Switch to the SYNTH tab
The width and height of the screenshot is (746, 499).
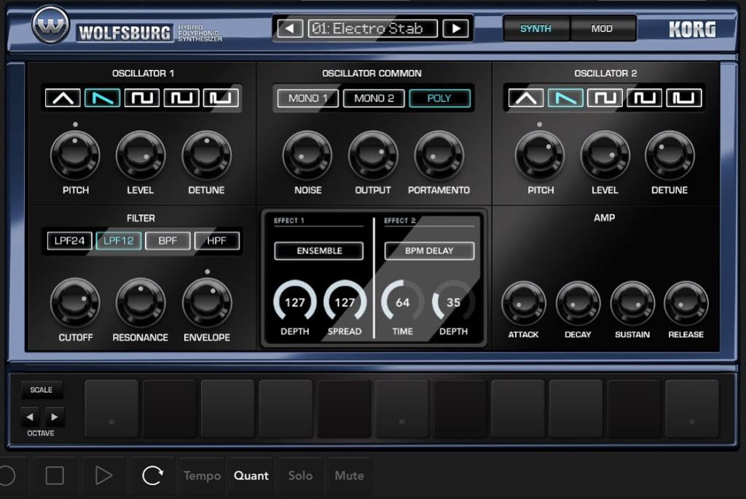[x=535, y=29]
